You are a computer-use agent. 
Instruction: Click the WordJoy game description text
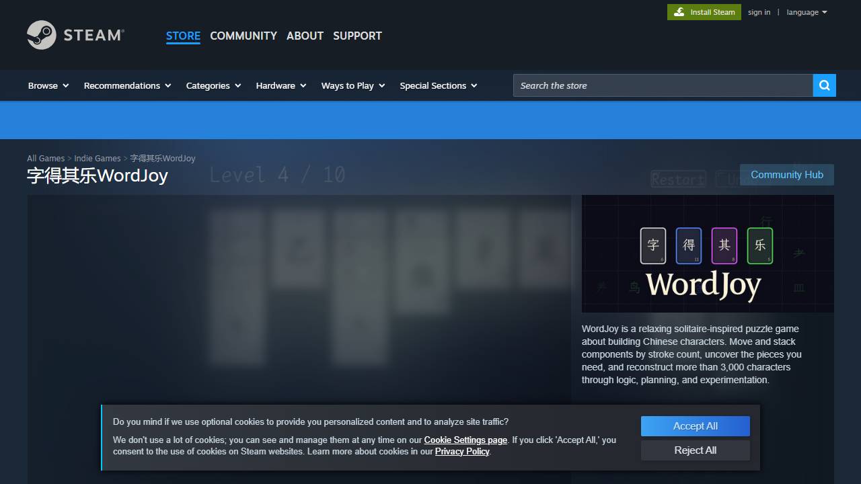pos(691,354)
